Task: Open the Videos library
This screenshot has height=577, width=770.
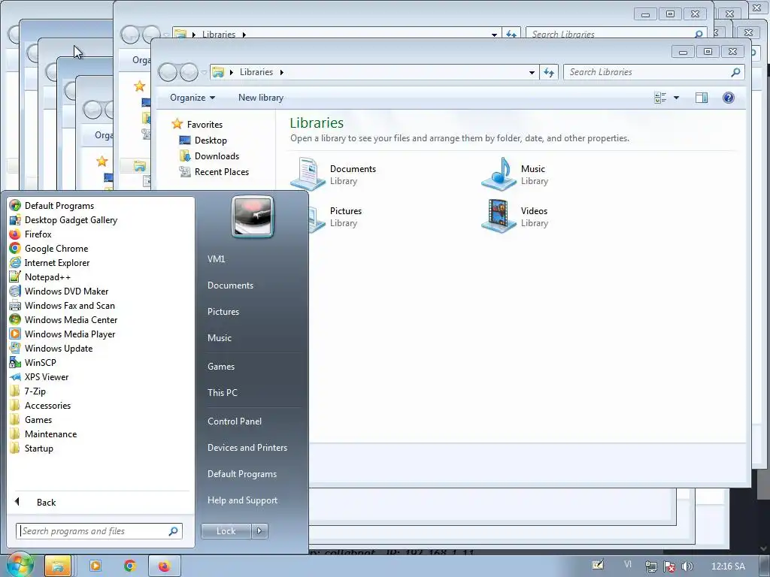Action: (x=515, y=216)
